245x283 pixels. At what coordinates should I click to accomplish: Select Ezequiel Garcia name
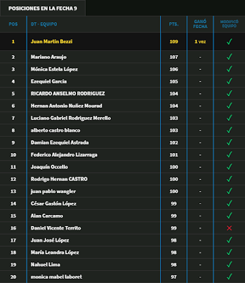(48, 81)
